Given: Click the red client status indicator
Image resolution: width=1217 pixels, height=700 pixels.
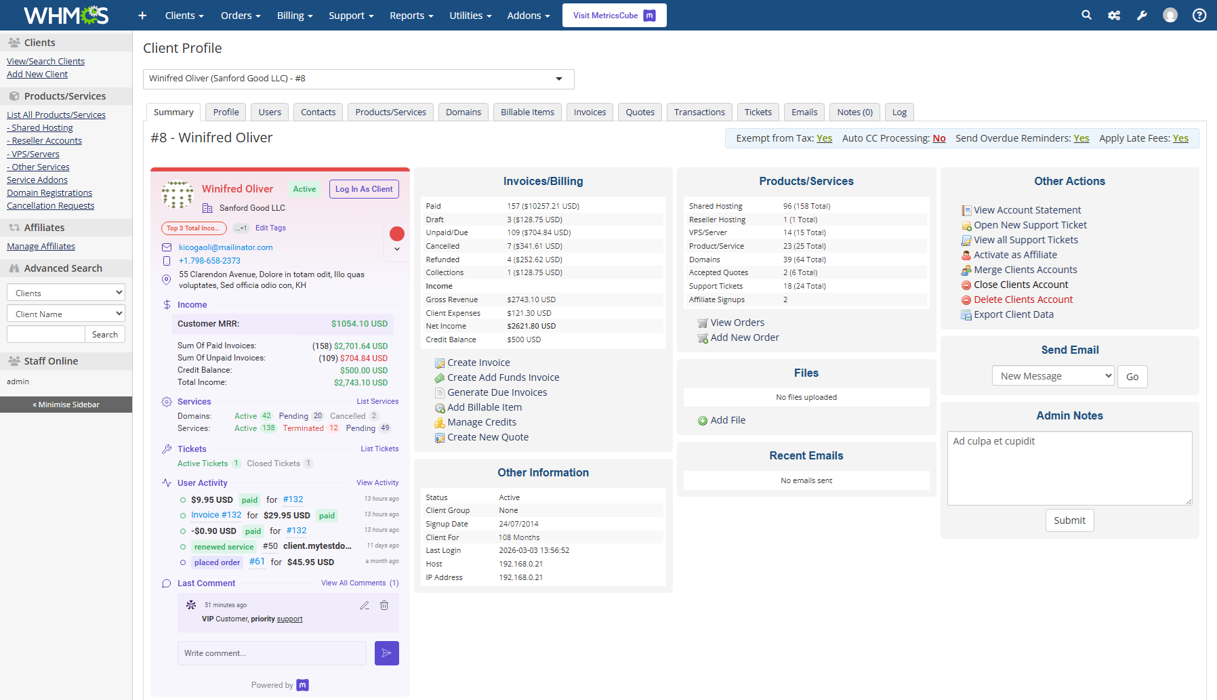Looking at the screenshot, I should (396, 233).
